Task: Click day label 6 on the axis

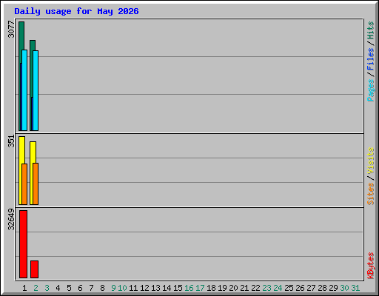Action: (80, 288)
